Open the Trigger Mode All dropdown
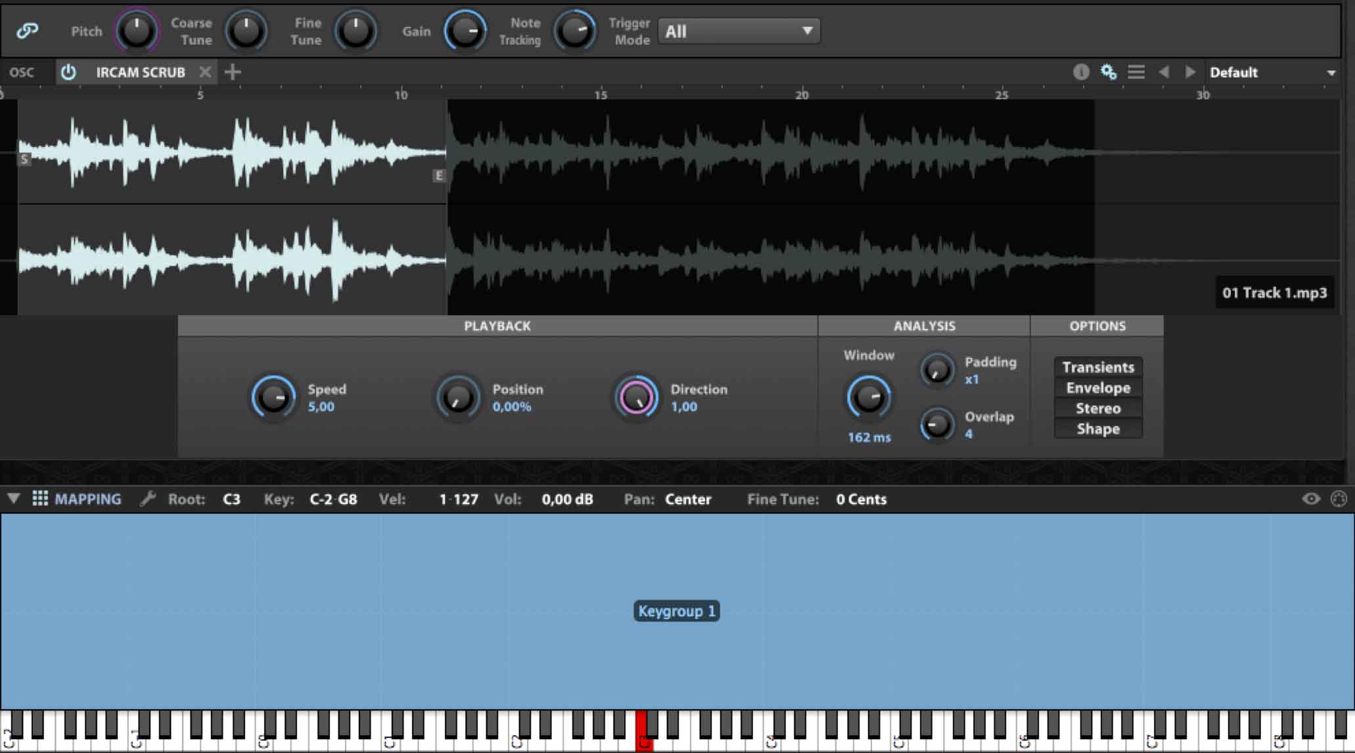Screen dimensions: 1355x753 click(x=739, y=31)
